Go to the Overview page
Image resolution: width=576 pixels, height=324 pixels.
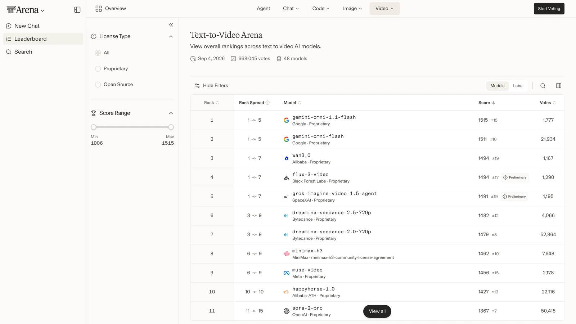pyautogui.click(x=111, y=9)
